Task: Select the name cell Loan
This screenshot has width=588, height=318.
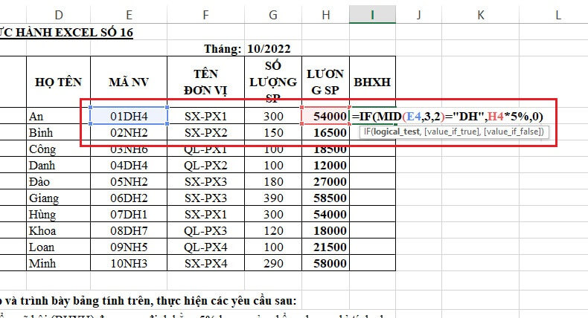Action: coord(59,247)
